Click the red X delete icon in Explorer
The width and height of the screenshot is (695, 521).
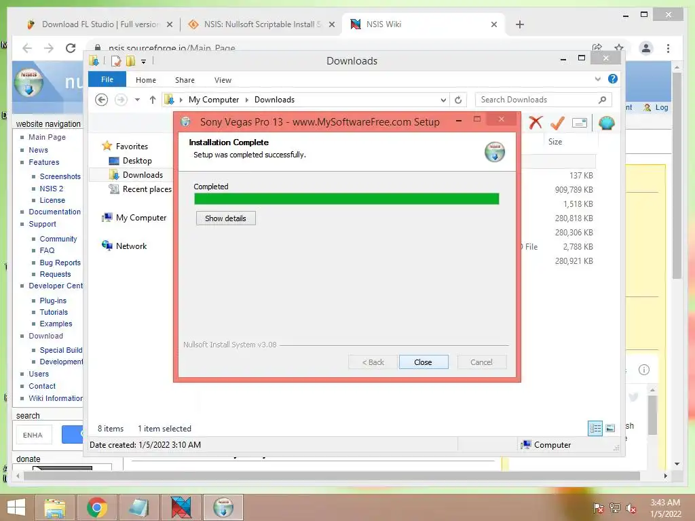[536, 123]
